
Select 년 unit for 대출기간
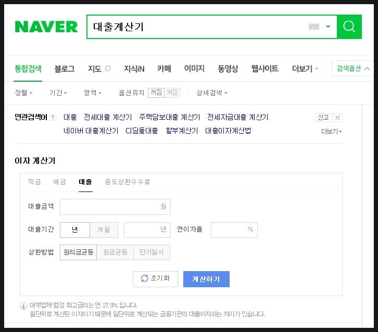[75, 230]
